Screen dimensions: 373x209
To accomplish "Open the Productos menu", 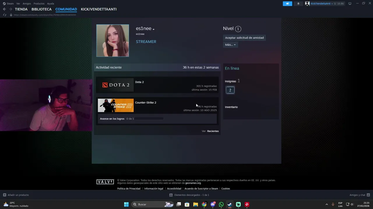I will click(39, 3).
